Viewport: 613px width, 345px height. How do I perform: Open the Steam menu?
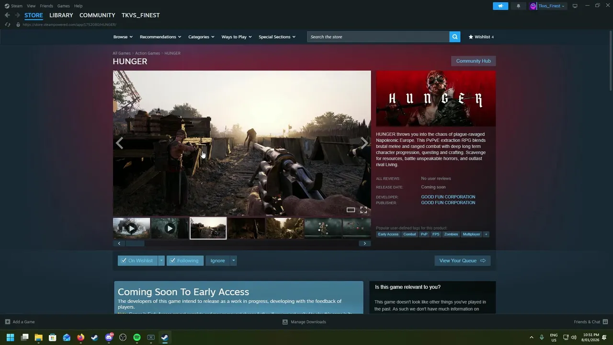[x=14, y=6]
